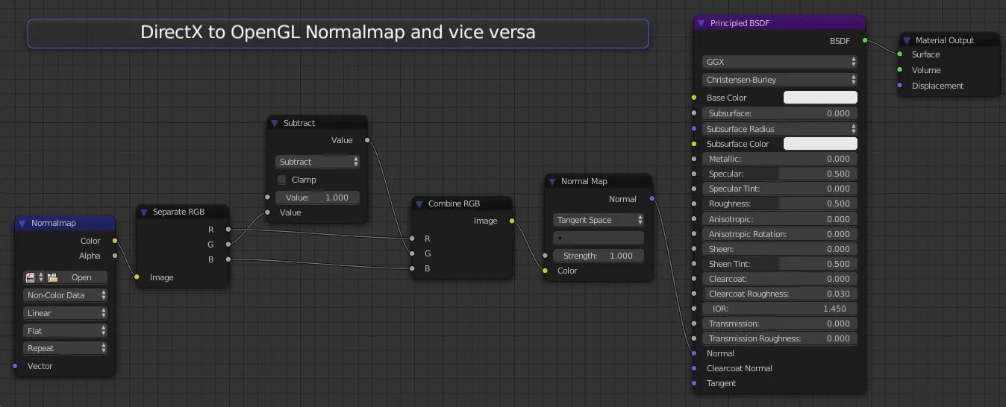The height and width of the screenshot is (407, 1006).
Task: Click Principled BSDF Normal input socket
Action: [694, 353]
